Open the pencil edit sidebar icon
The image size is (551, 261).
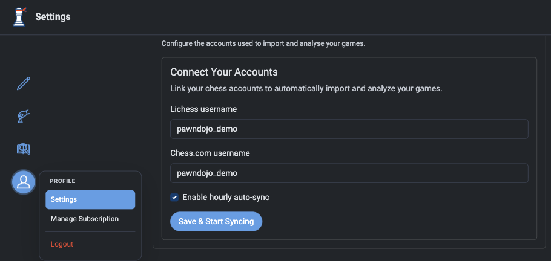(x=24, y=83)
